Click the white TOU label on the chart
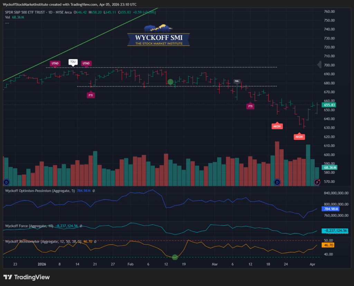This screenshot has height=286, width=354. click(x=73, y=62)
